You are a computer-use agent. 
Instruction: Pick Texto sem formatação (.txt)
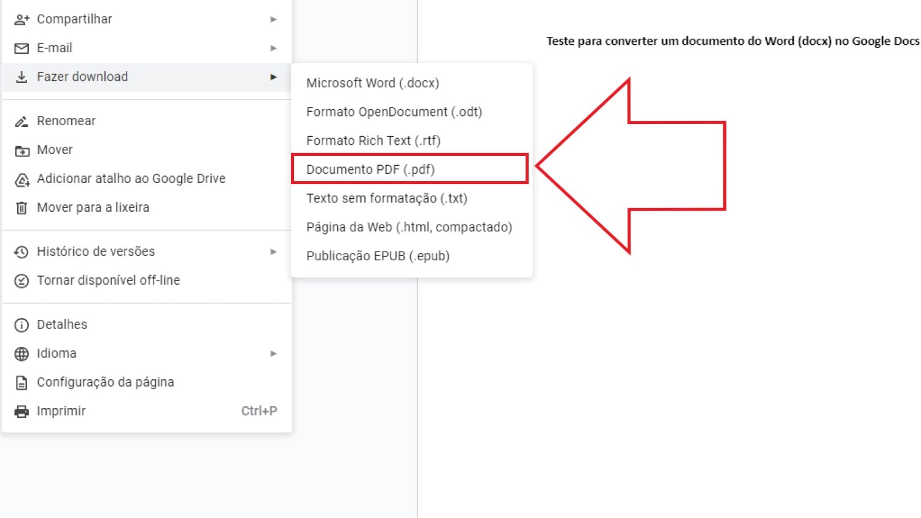[x=386, y=198]
